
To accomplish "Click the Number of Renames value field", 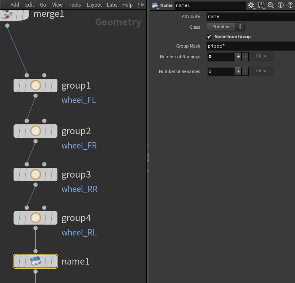I will tap(221, 71).
